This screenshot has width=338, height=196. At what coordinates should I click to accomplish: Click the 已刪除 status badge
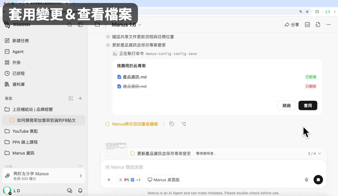311,86
